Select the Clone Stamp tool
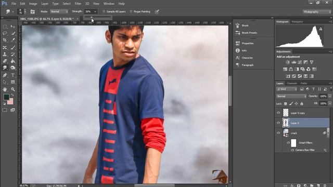The height and width of the screenshot is (187, 333). tap(5, 54)
